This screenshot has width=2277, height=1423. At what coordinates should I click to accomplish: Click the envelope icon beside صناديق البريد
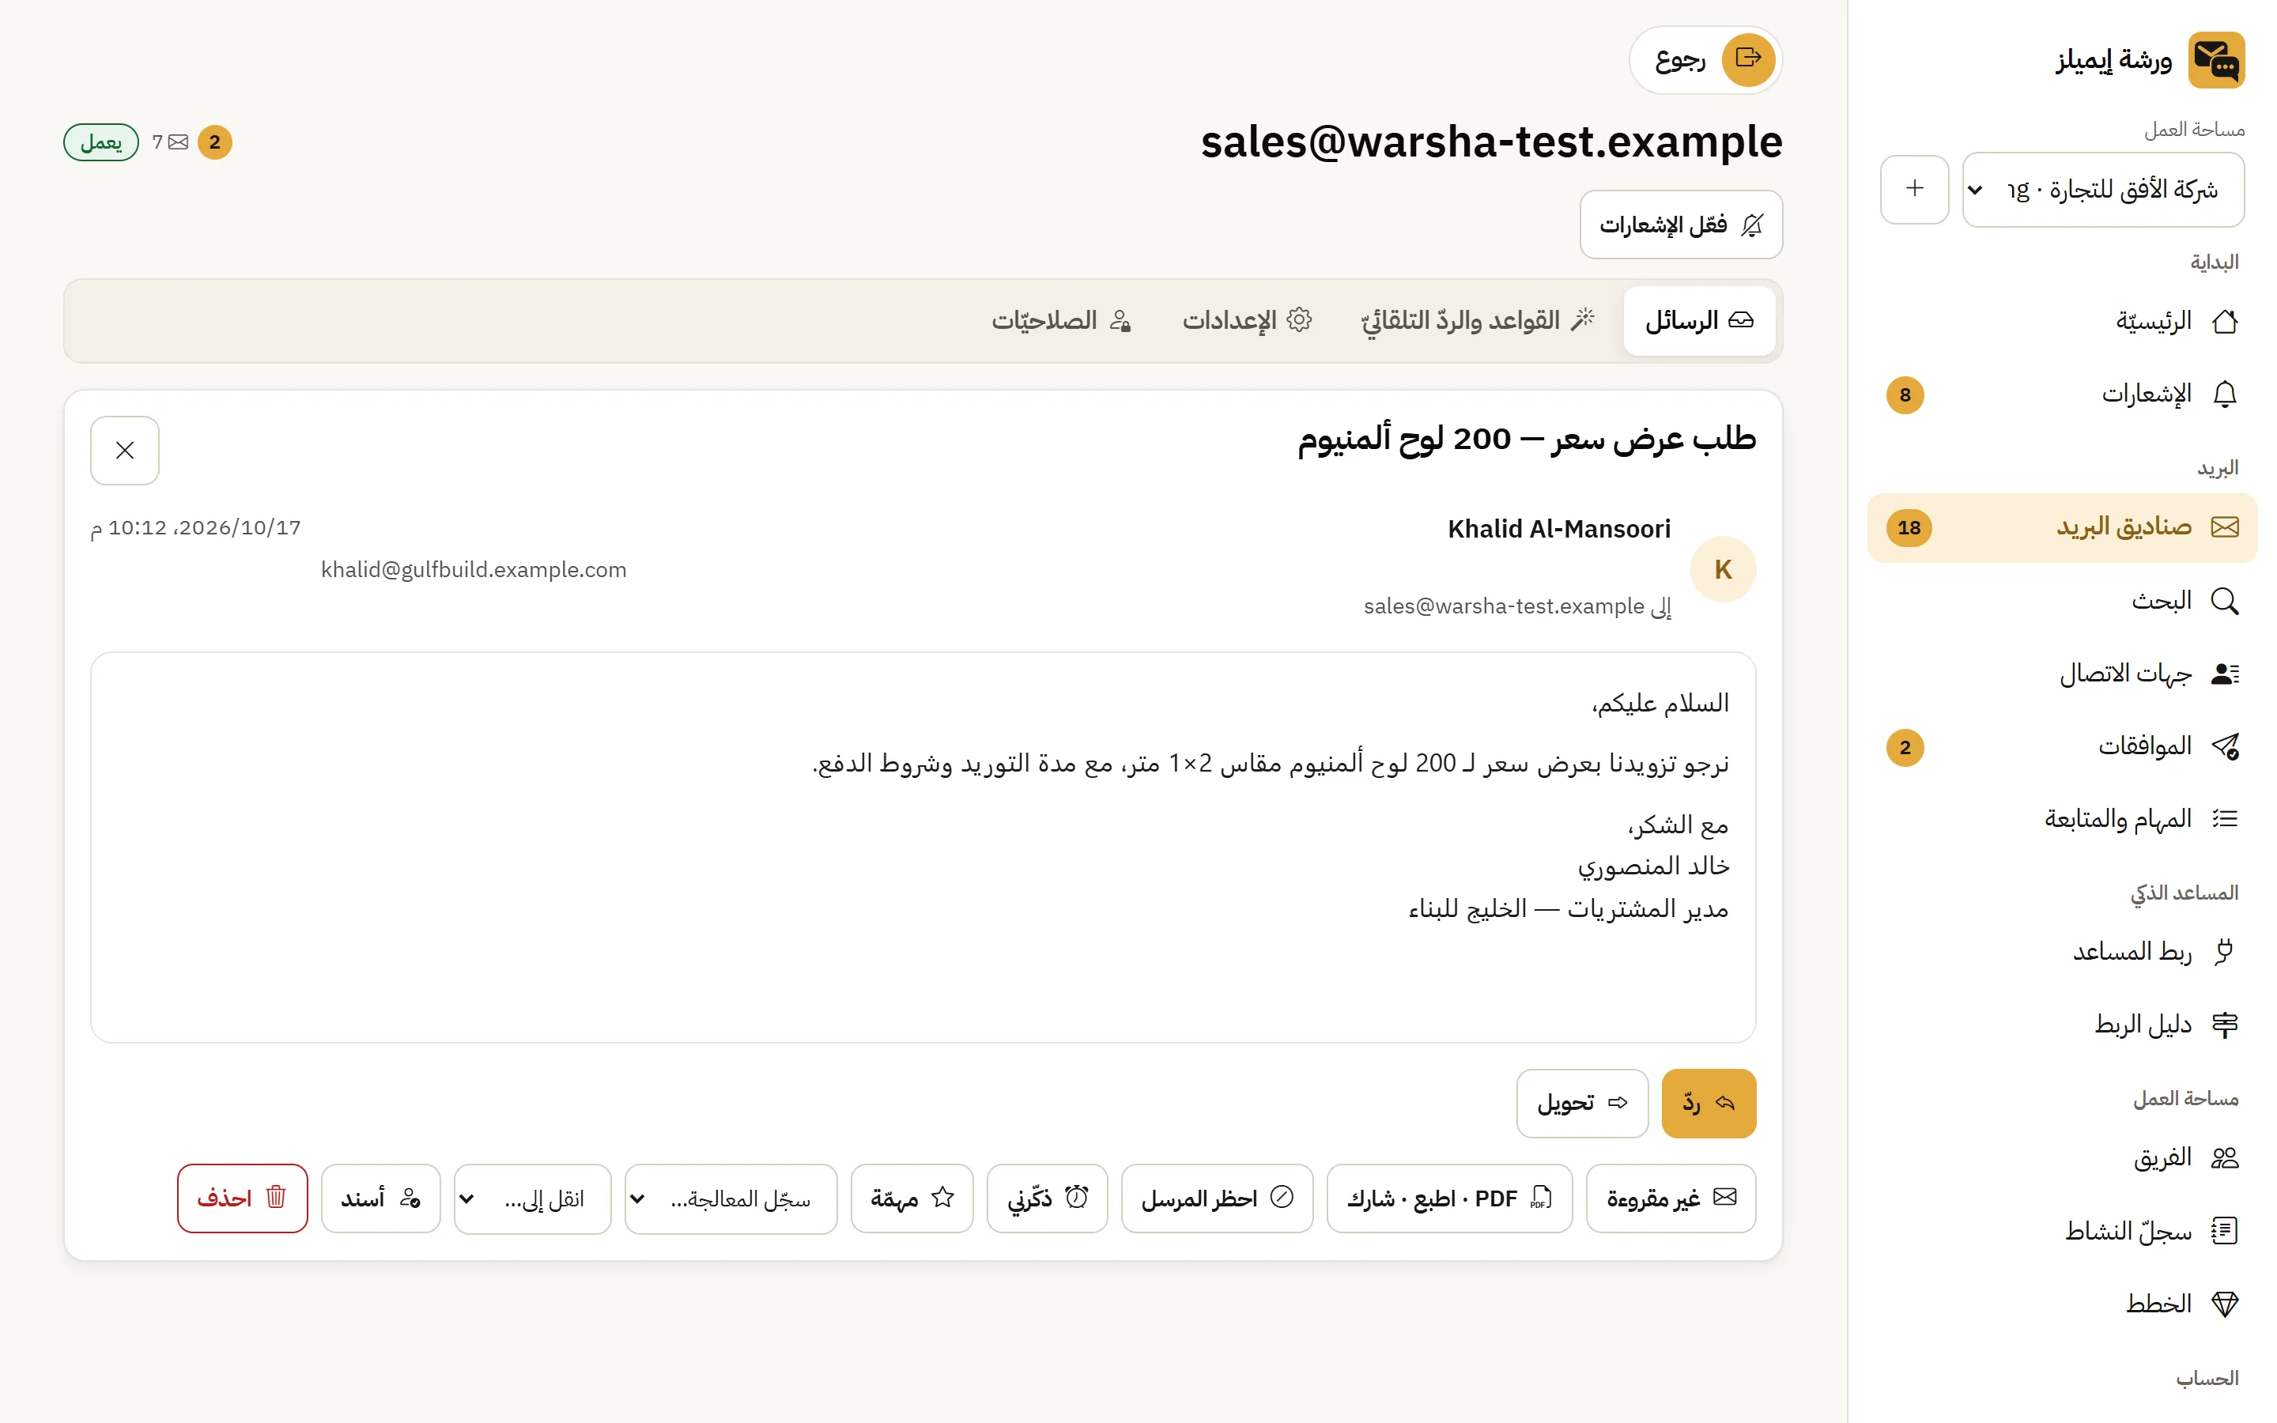(2224, 527)
